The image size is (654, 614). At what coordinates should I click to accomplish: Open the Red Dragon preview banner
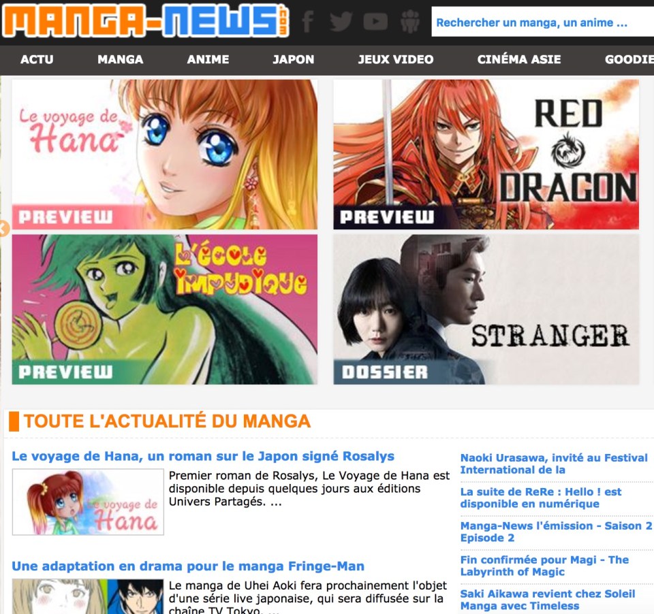[x=486, y=155]
